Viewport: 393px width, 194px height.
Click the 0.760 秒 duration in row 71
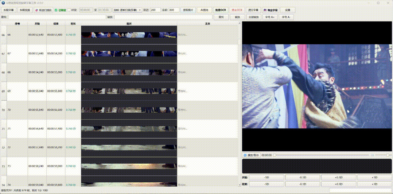(x=71, y=129)
